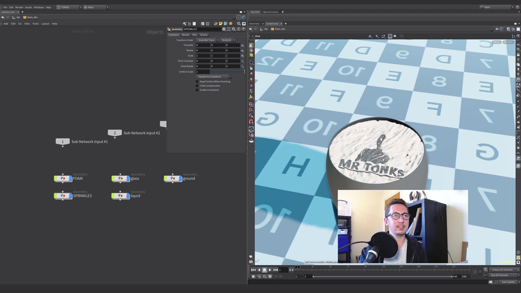Switch to the Octane parameter tab
The height and width of the screenshot is (293, 521).
click(204, 35)
